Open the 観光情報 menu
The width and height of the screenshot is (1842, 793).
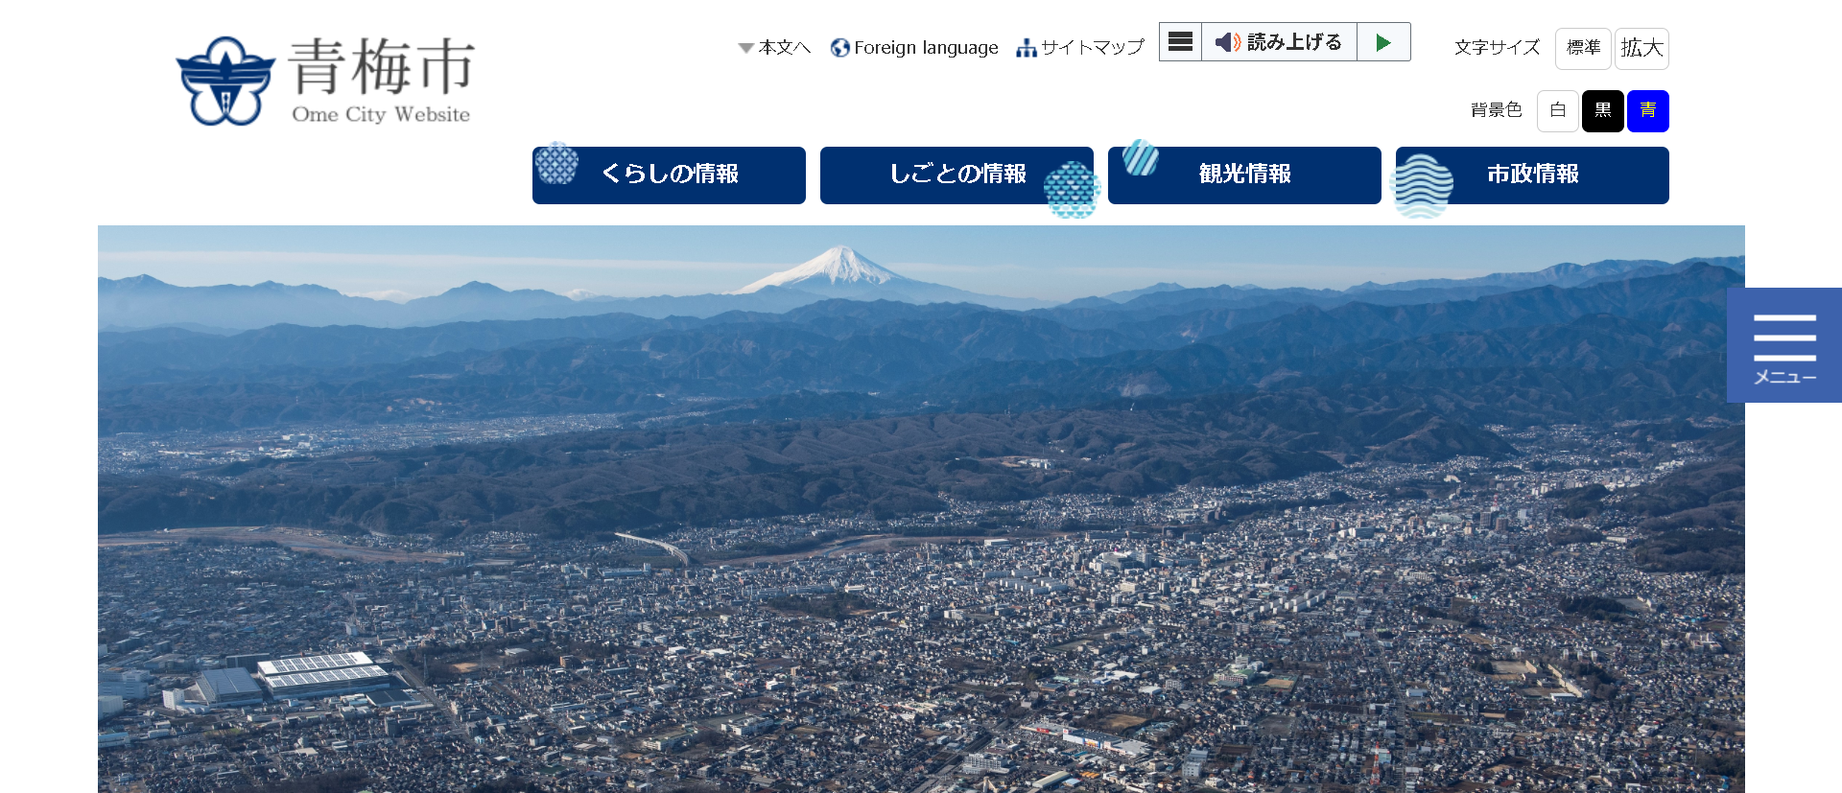tap(1244, 175)
